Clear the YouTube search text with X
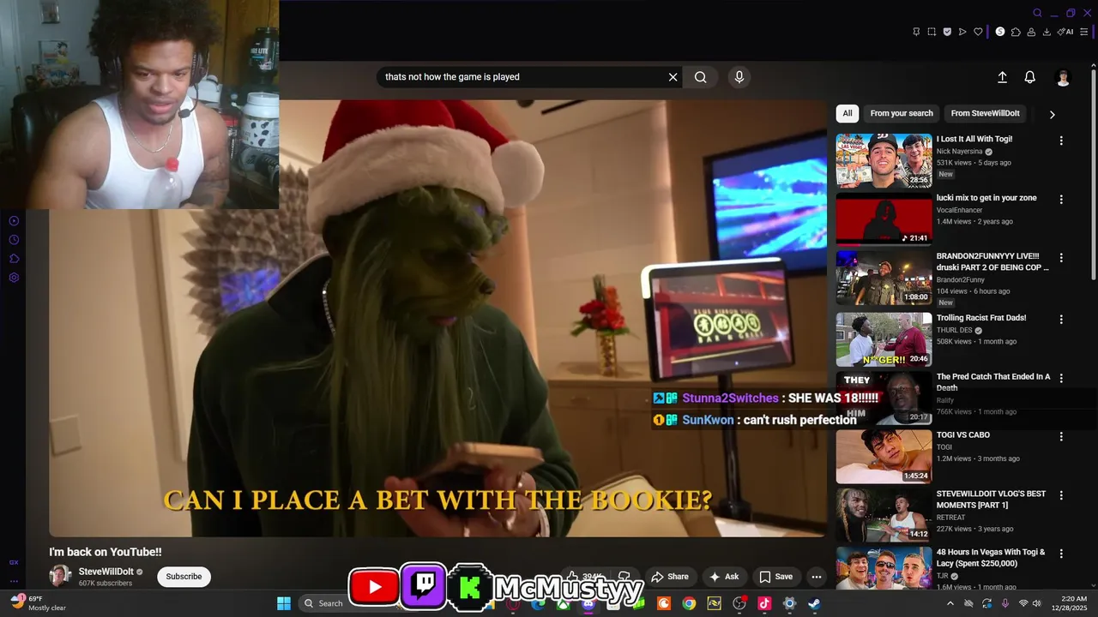This screenshot has height=617, width=1098. click(x=673, y=77)
